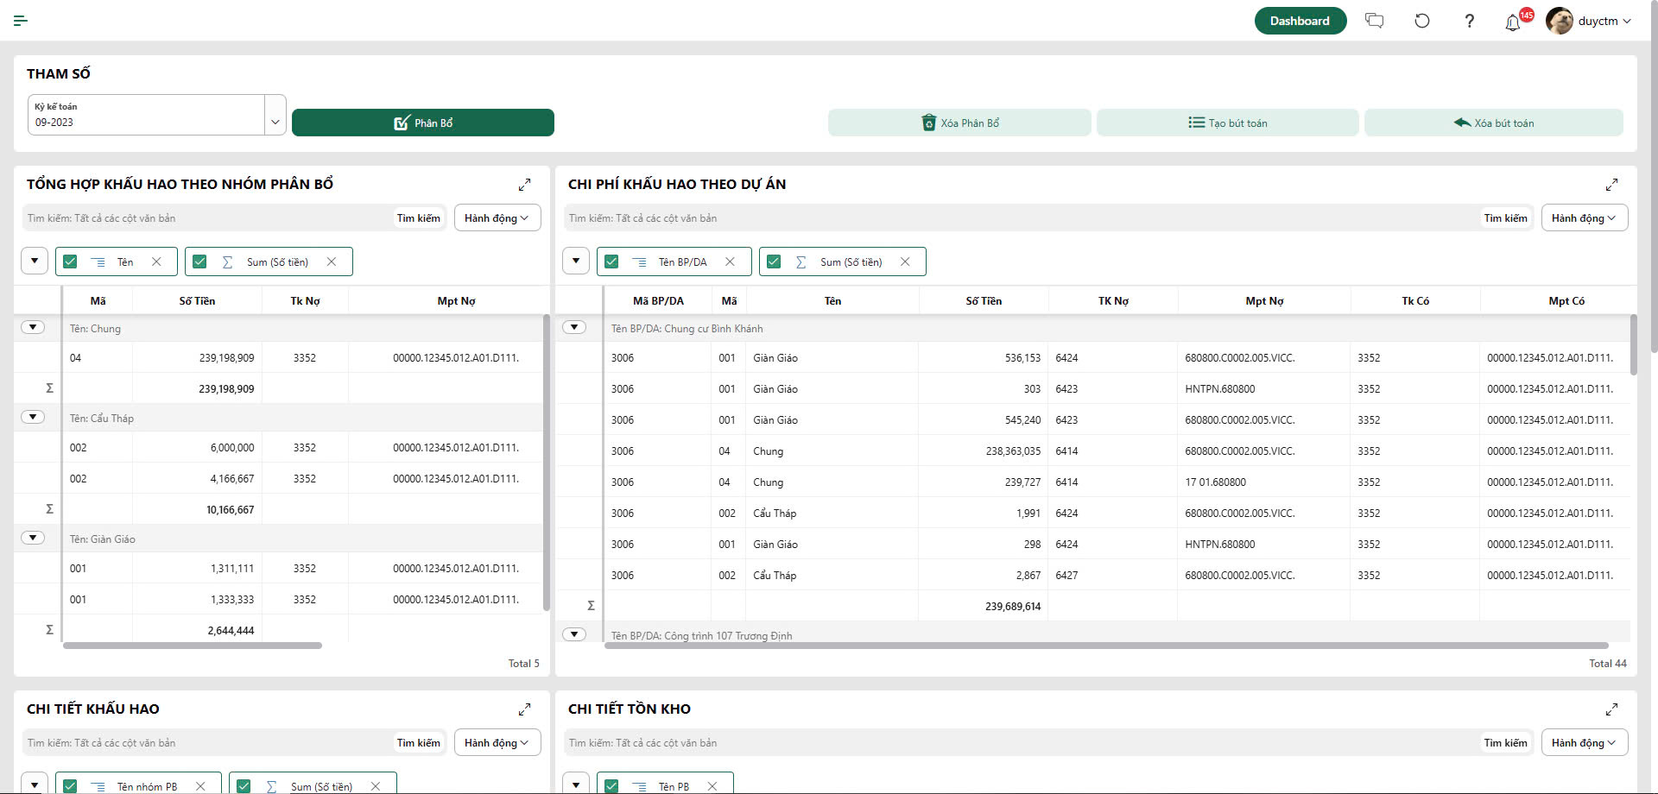Remove the Tên BP/DA group chip

coord(730,262)
